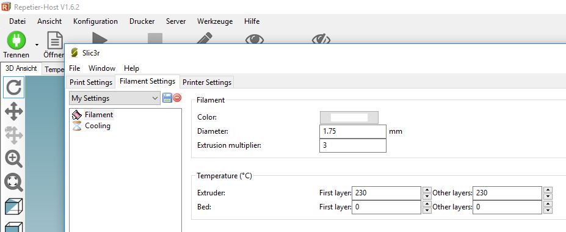Open the Drucker menu
This screenshot has width=566, height=232.
[142, 21]
